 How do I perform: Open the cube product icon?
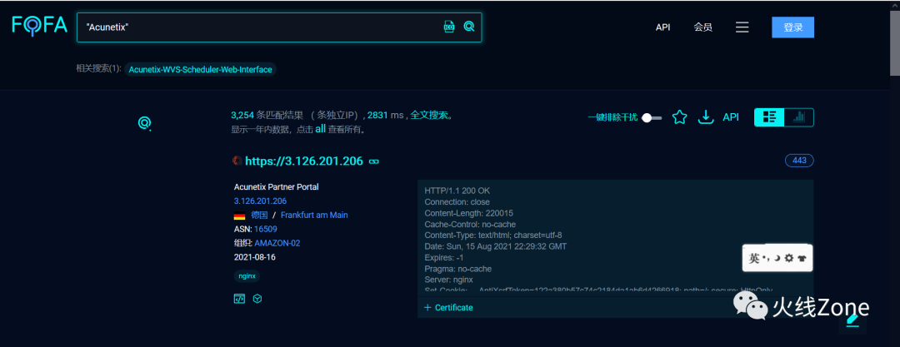pos(257,299)
